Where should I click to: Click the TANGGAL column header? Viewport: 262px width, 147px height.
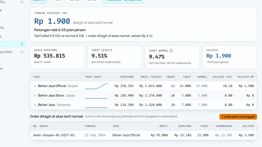coord(90,126)
